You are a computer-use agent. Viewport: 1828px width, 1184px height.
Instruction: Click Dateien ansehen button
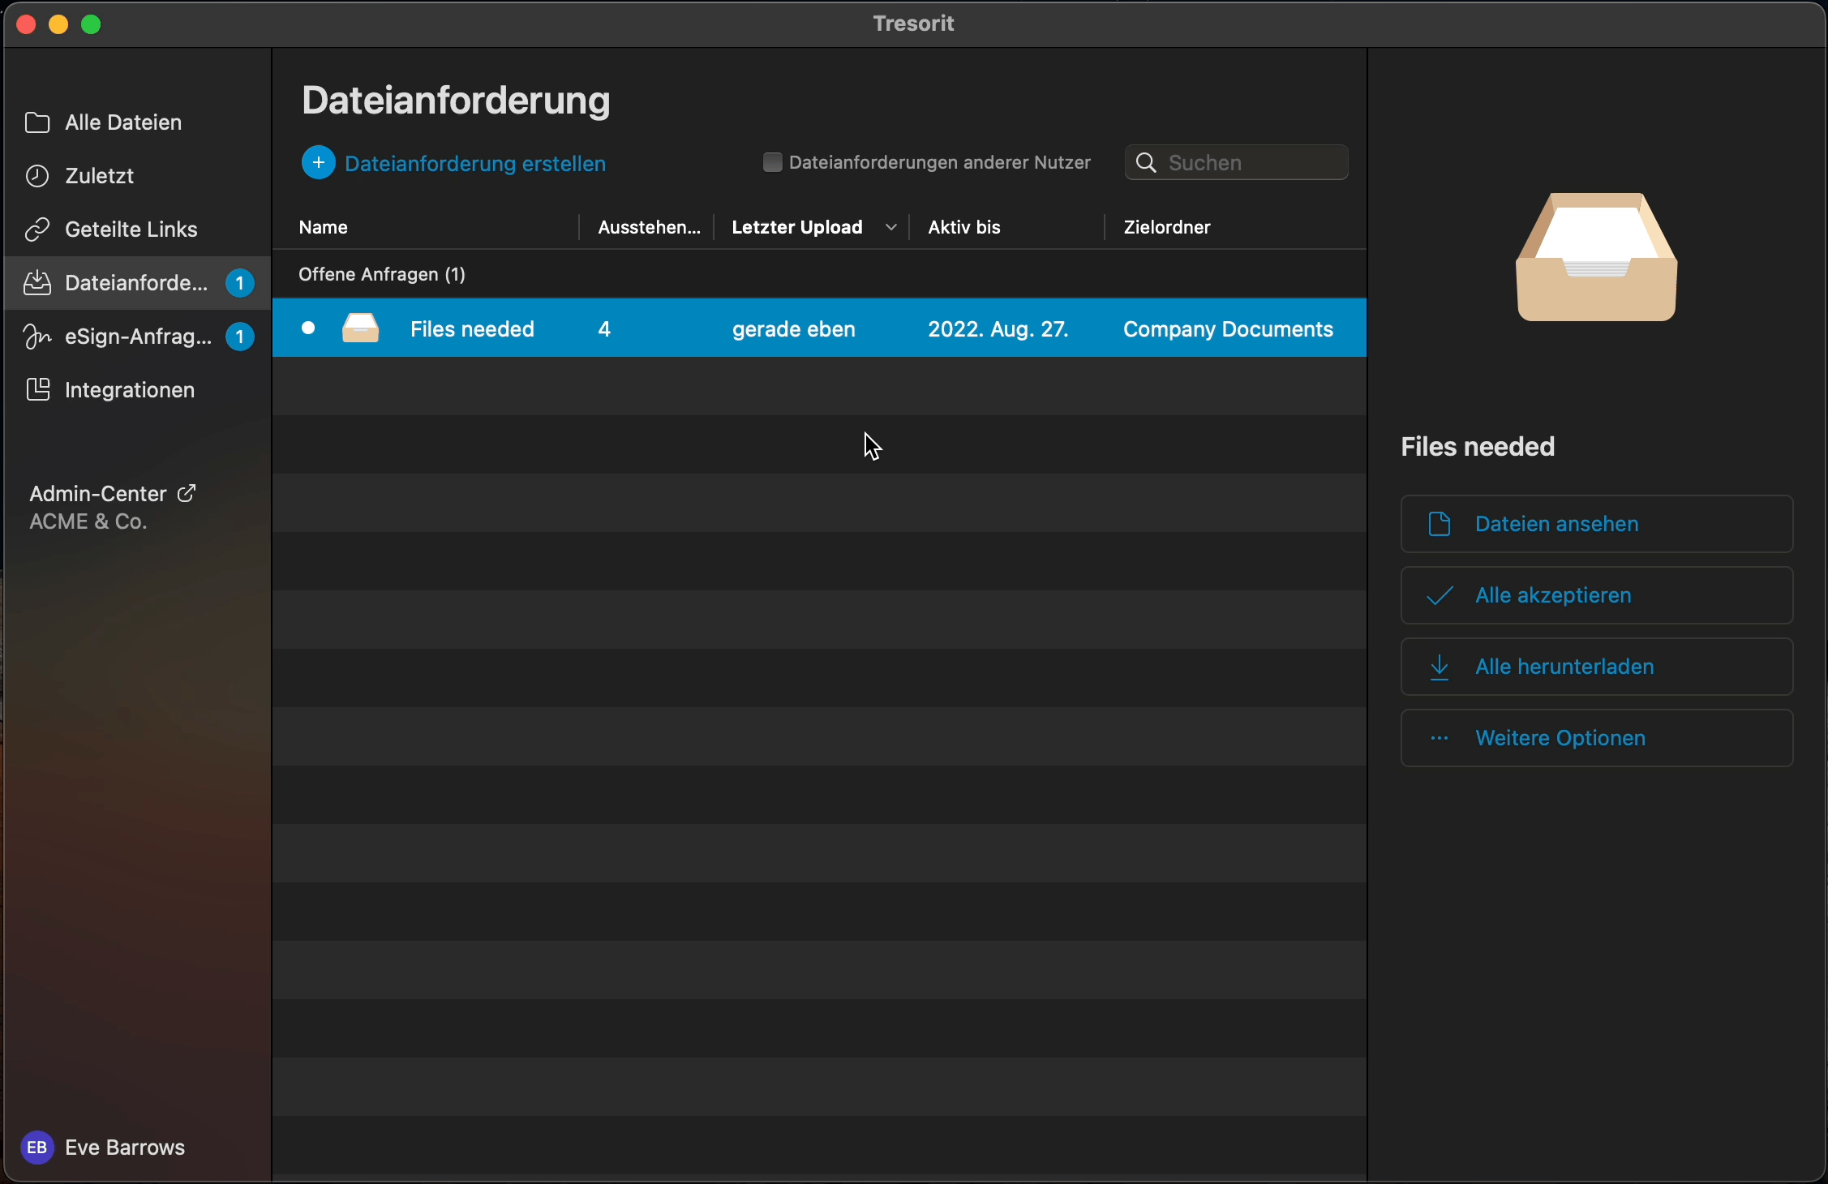coord(1597,524)
